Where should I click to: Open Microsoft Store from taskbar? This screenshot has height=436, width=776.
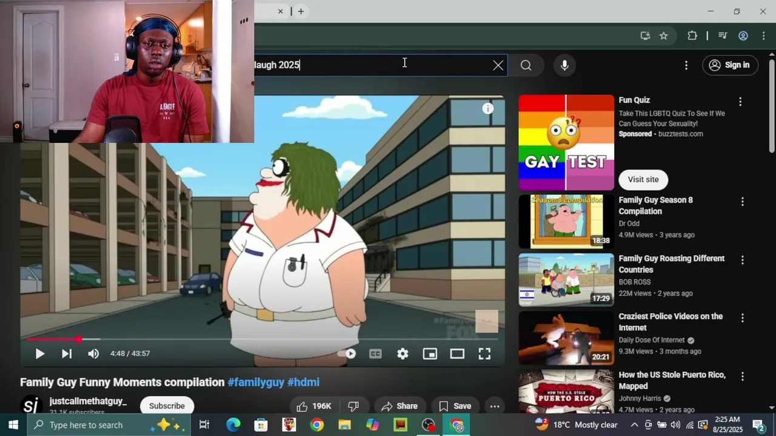click(261, 425)
